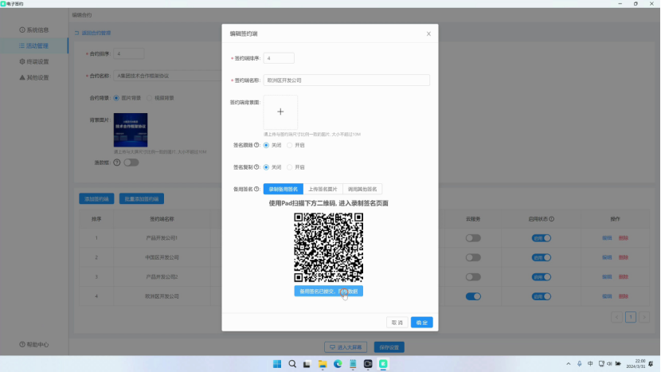
Task: Click the 批量添加签约端 button
Action: pyautogui.click(x=142, y=198)
